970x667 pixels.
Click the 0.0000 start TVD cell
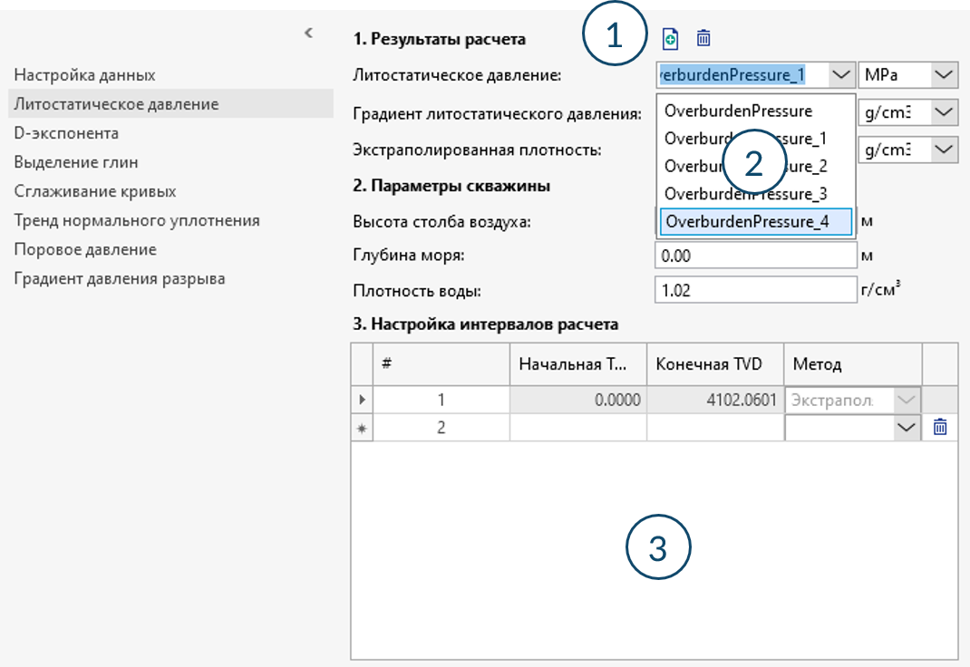[x=578, y=400]
